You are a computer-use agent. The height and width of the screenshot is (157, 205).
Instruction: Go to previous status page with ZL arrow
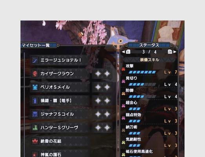[126, 52]
